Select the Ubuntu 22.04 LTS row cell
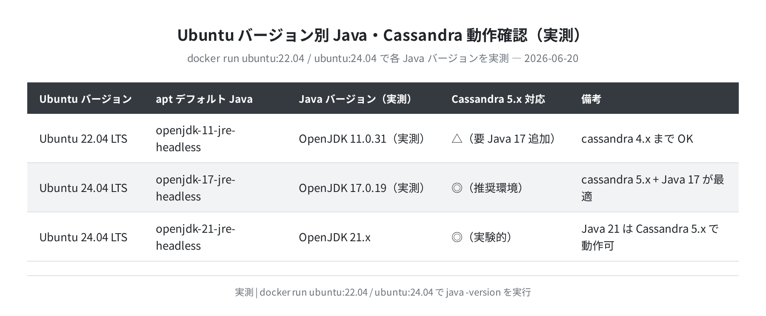The width and height of the screenshot is (766, 316). click(83, 138)
